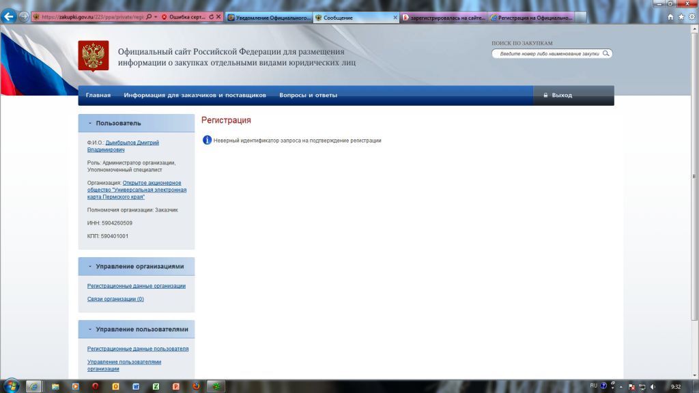699x393 pixels.
Task: Click the ПОИСК ПО ЗАКУПКАМ search field
Action: tap(548, 53)
